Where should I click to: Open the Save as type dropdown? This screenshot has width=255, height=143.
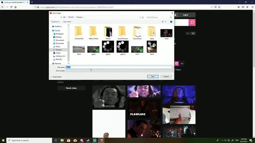(x=120, y=71)
